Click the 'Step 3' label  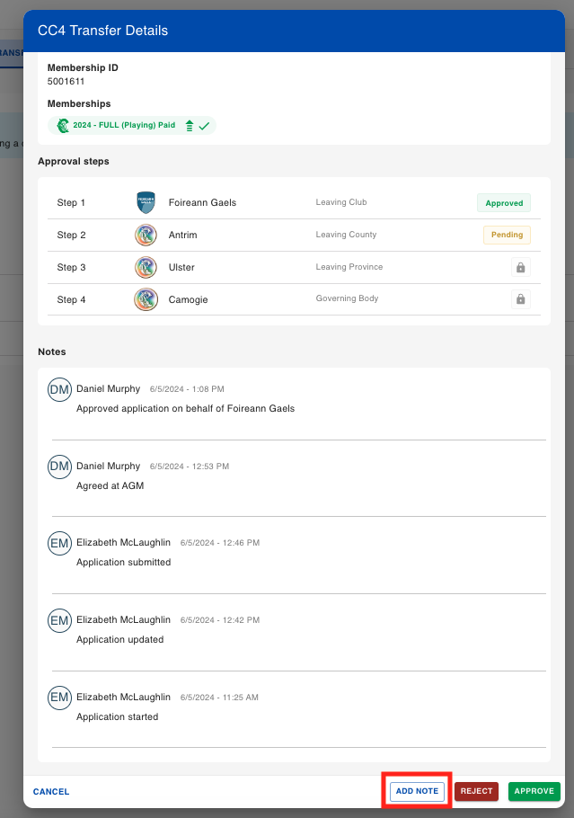(72, 267)
